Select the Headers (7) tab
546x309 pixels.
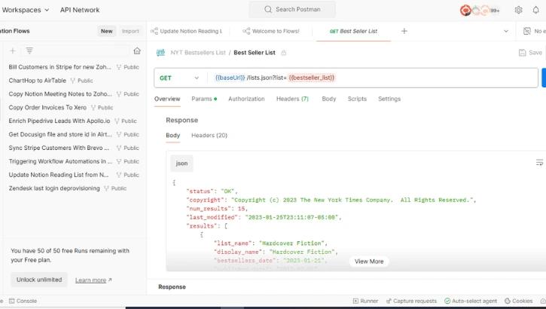(292, 99)
